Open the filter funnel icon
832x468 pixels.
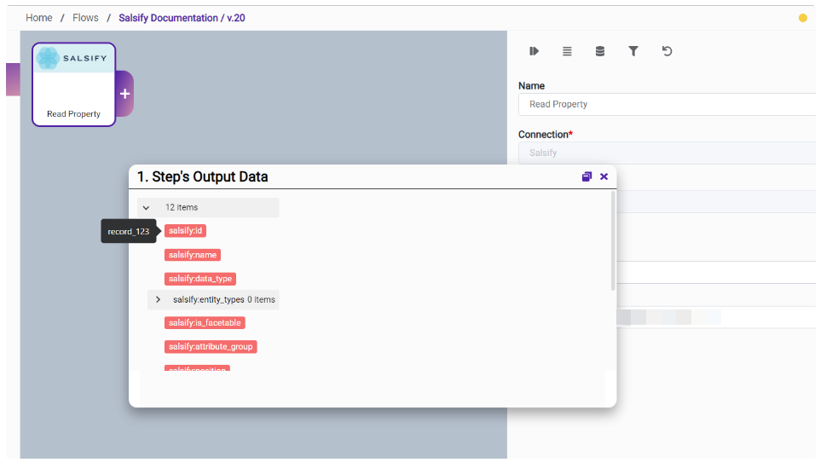633,51
